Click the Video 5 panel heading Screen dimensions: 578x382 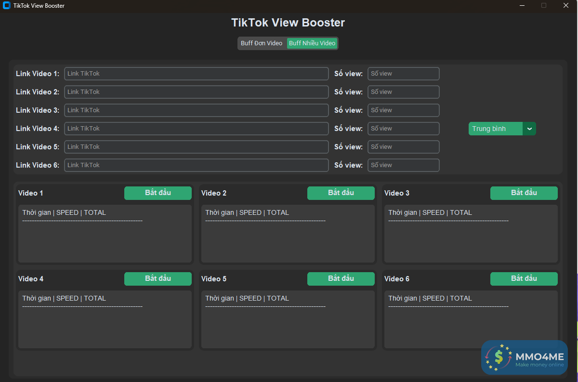point(214,279)
